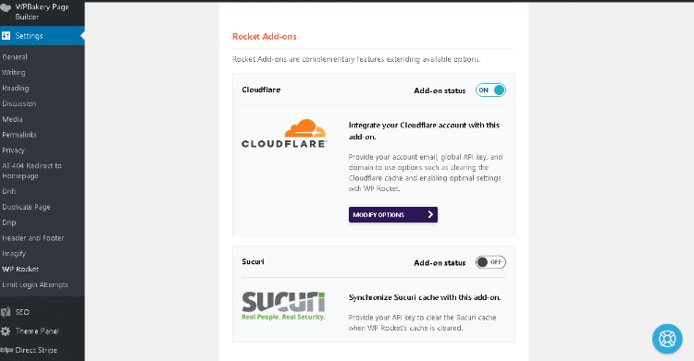Open Permalinks settings
Image resolution: width=694 pixels, height=361 pixels.
(19, 135)
